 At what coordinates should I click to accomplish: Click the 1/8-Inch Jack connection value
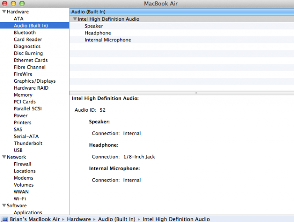pyautogui.click(x=139, y=157)
